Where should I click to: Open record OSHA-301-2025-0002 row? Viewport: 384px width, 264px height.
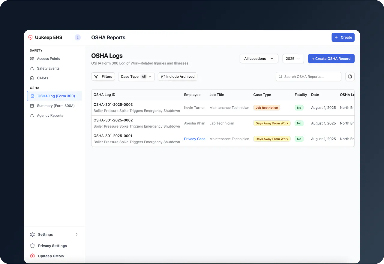click(113, 120)
